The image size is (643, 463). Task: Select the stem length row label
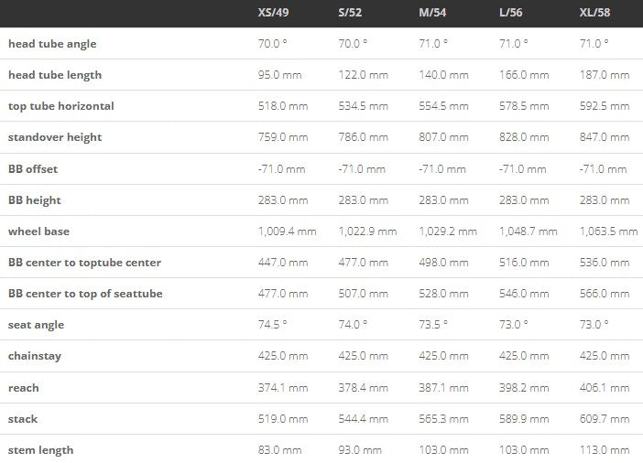[40, 450]
